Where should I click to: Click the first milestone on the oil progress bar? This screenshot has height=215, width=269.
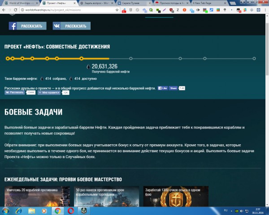coord(7,58)
